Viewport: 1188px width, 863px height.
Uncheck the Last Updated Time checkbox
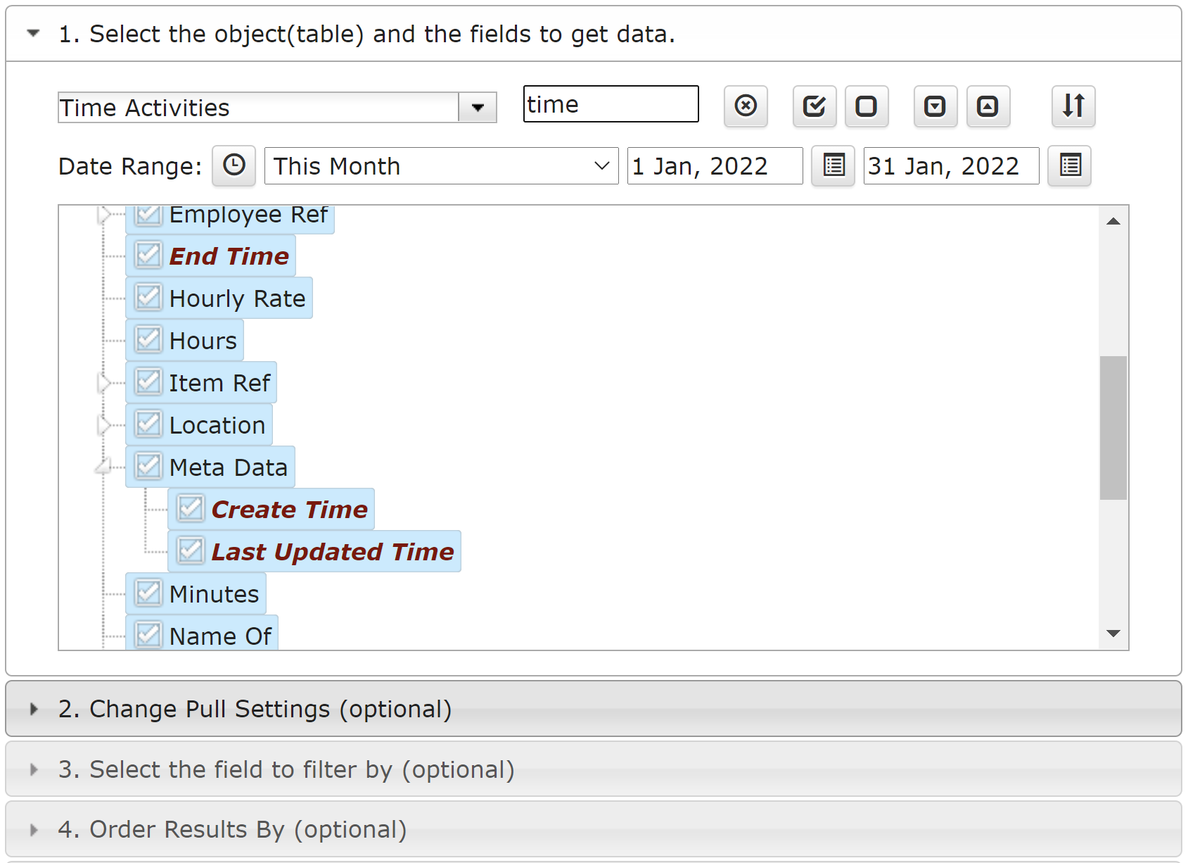(191, 550)
